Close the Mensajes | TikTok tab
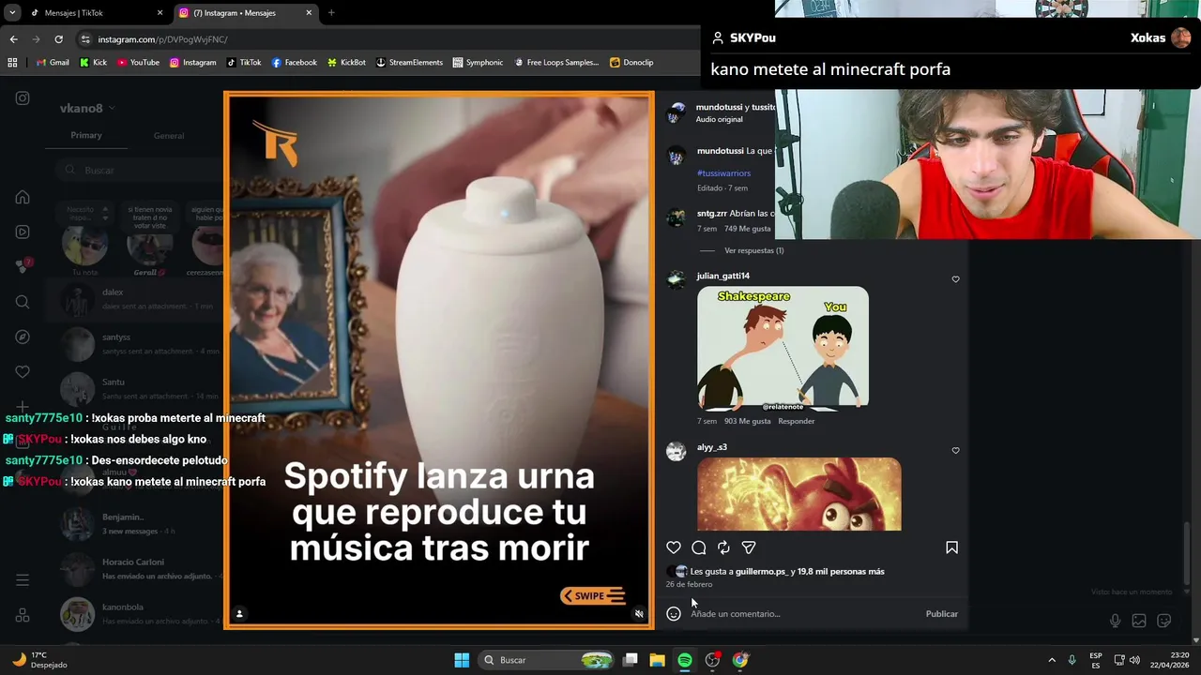Screen dimensions: 1201x675 [x=160, y=13]
